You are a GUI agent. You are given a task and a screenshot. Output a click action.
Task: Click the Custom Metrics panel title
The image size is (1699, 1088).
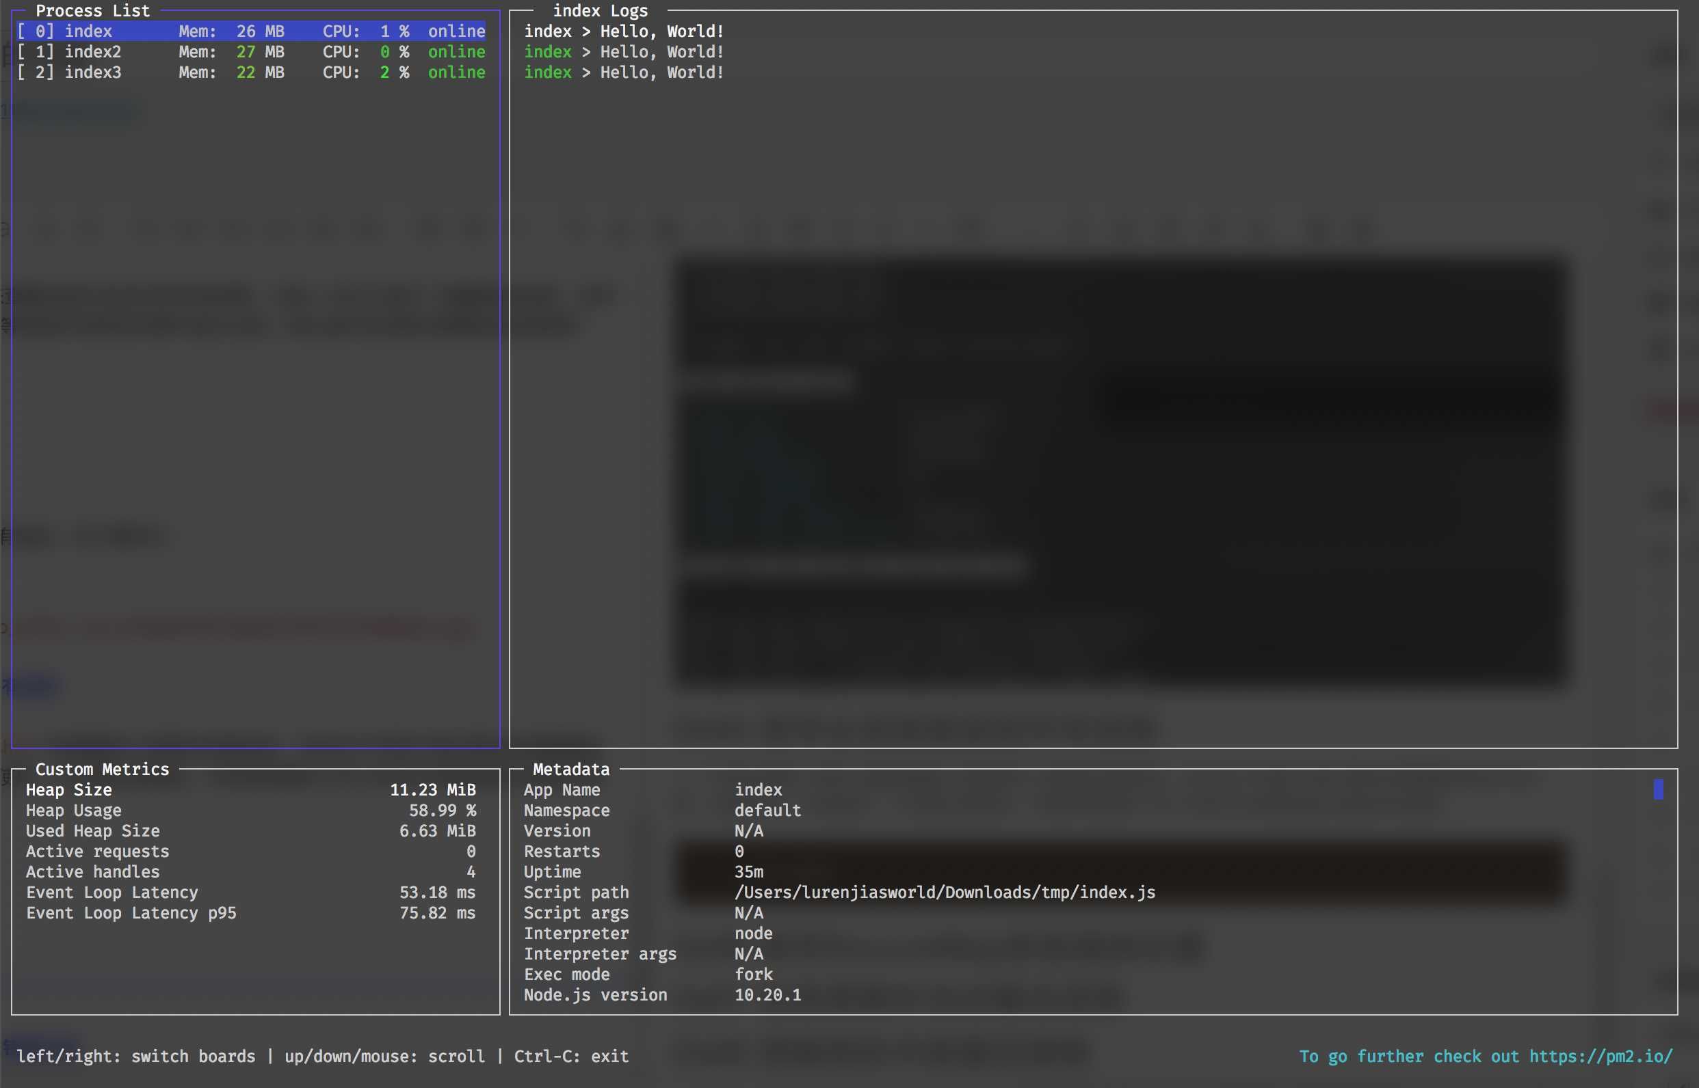pyautogui.click(x=102, y=769)
